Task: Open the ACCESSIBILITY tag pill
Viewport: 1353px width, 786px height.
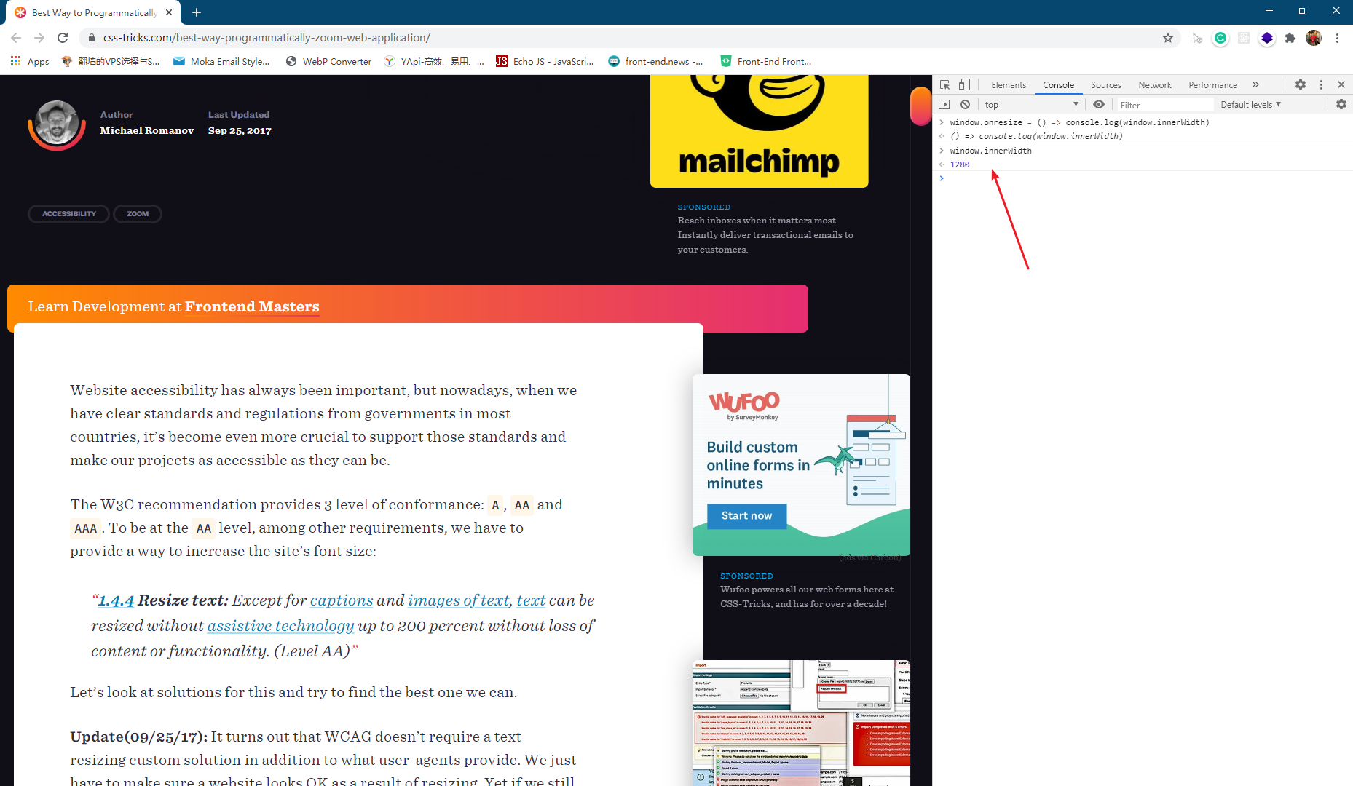Action: (x=68, y=214)
